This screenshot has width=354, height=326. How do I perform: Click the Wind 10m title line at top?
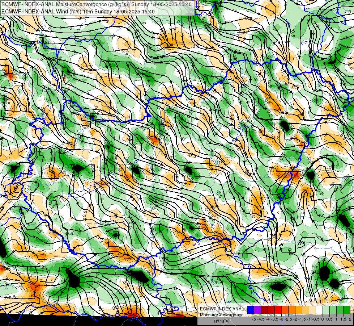[78, 11]
